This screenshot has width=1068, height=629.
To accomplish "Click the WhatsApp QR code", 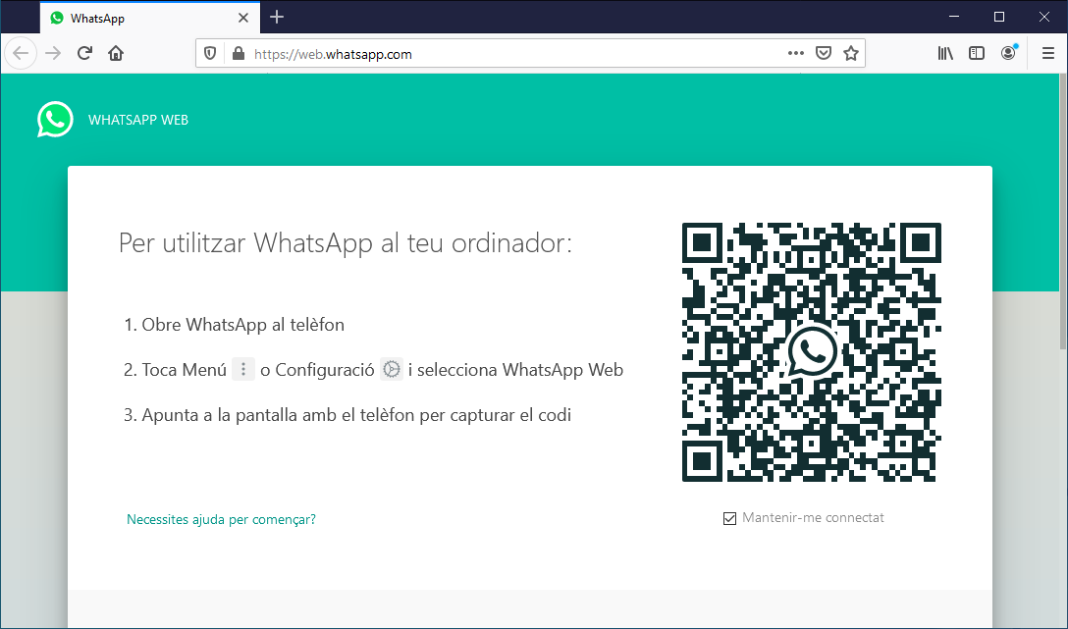I will [811, 352].
